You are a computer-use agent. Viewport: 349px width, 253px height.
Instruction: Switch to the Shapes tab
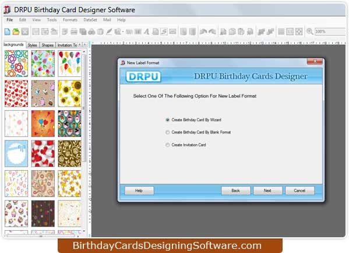(47, 45)
